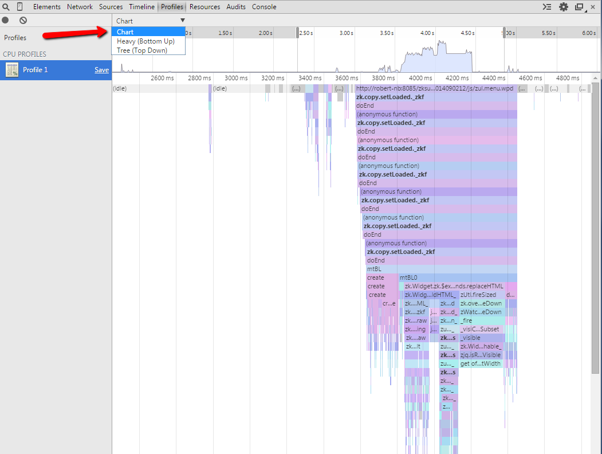
Task: Click the Profile 1 CPU profile icon
Action: pos(12,70)
